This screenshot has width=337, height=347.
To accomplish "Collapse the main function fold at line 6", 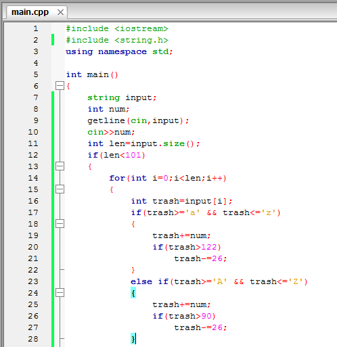I will (x=60, y=86).
